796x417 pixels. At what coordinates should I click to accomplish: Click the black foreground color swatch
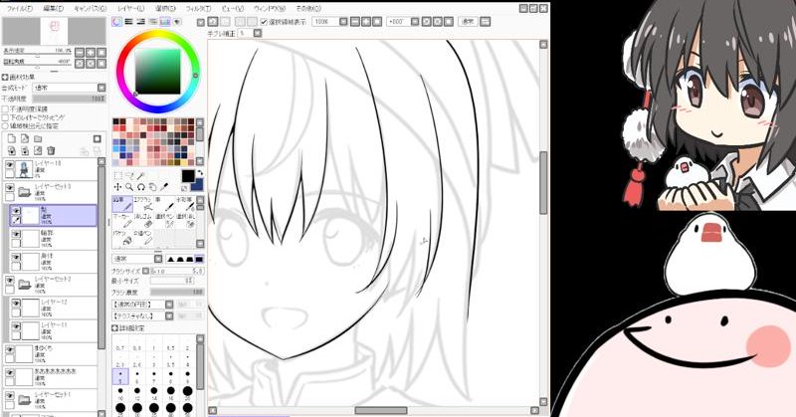[x=188, y=177]
